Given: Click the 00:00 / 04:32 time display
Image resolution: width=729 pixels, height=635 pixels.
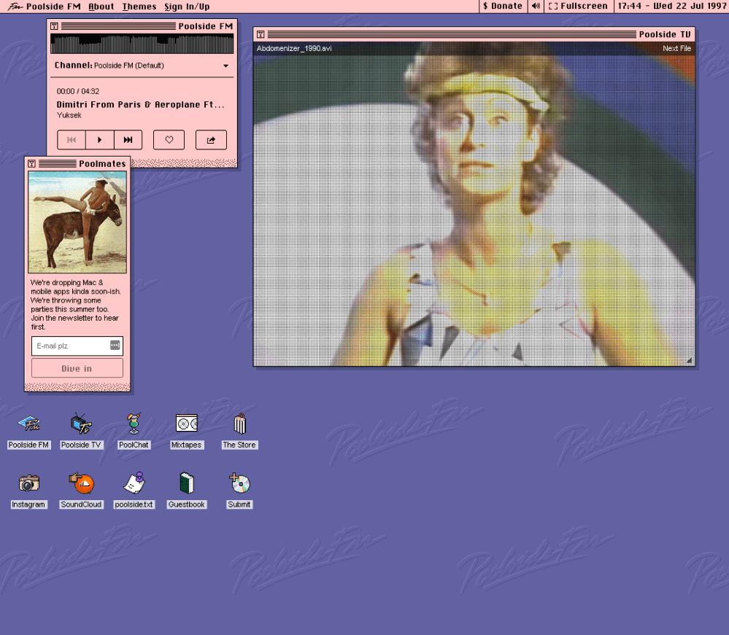Looking at the screenshot, I should (77, 92).
